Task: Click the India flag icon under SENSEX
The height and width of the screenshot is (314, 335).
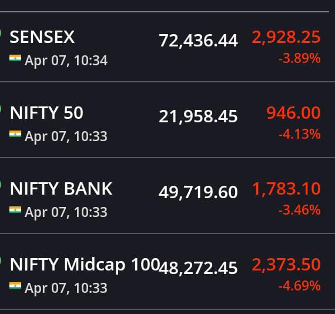Action: (x=15, y=58)
